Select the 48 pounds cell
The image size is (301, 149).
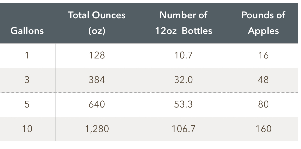(x=263, y=80)
